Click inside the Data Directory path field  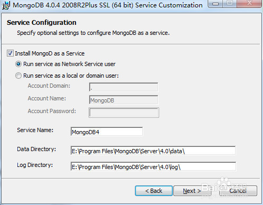153,151
